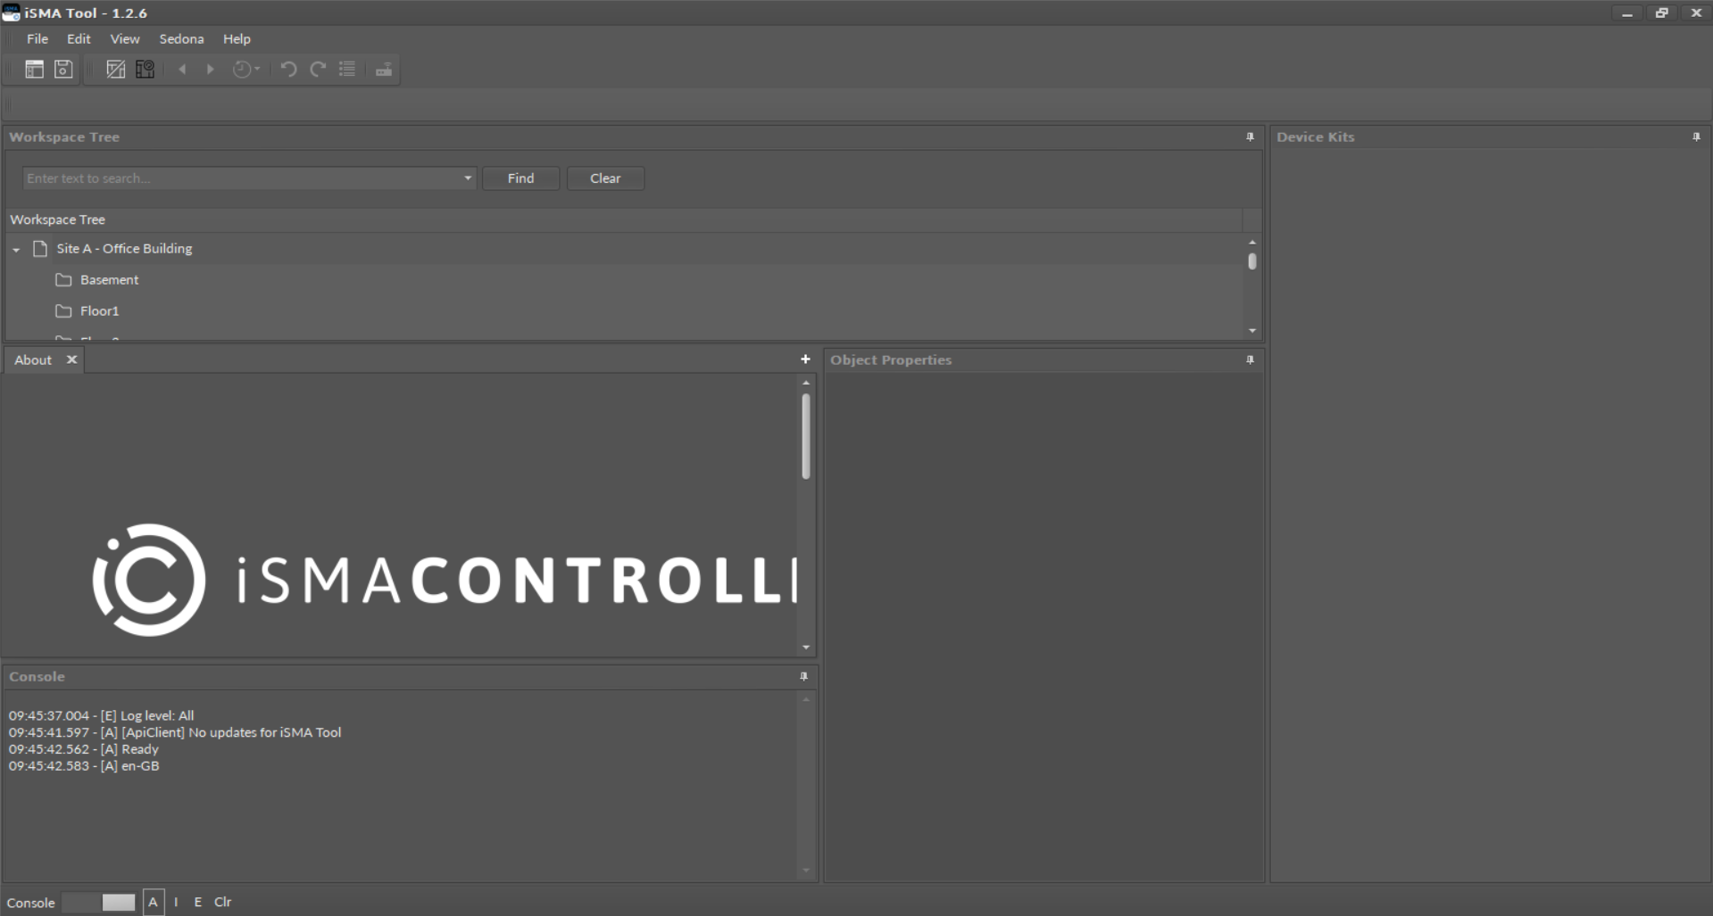Open the history clock dropdown
The height and width of the screenshot is (916, 1713).
pos(246,70)
